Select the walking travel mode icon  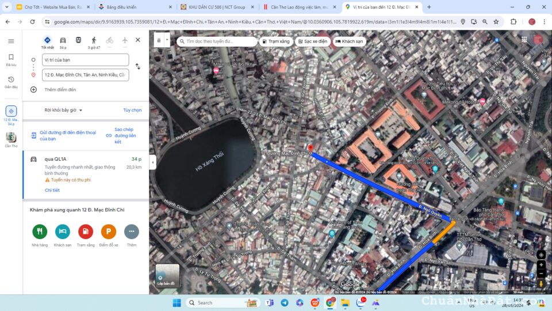point(94,40)
